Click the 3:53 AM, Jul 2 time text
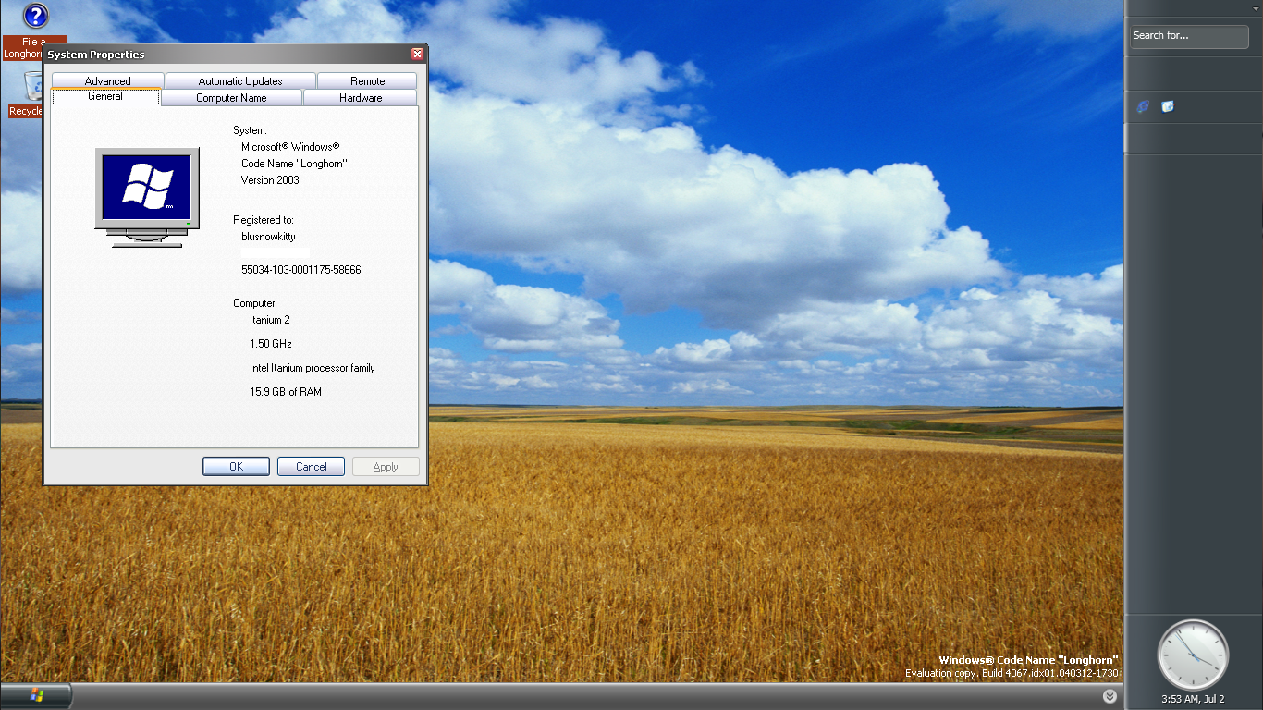The image size is (1263, 710). click(x=1193, y=699)
